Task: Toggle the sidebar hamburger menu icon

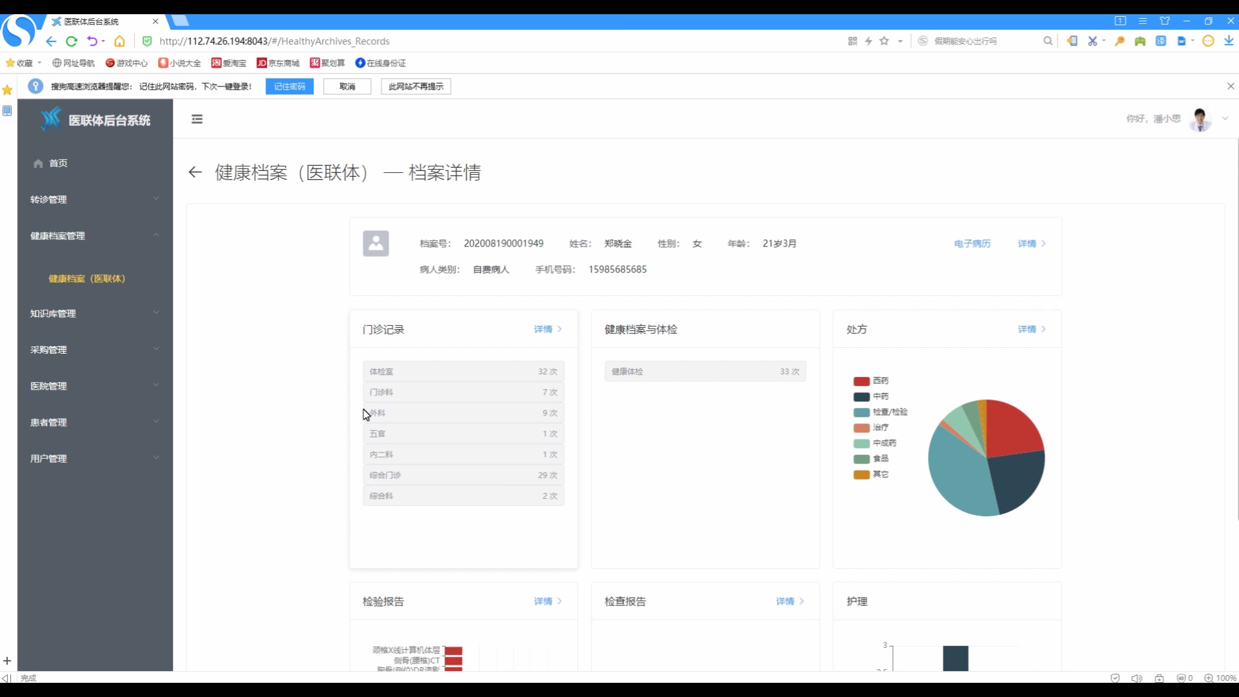Action: [197, 119]
